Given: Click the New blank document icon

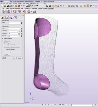Looking at the screenshot, I should click(3, 6).
